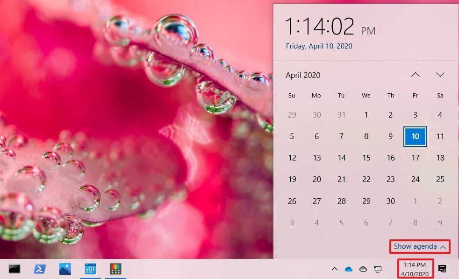The image size is (459, 279).
Task: Open Command Prompt from the taskbar
Action: (15, 269)
